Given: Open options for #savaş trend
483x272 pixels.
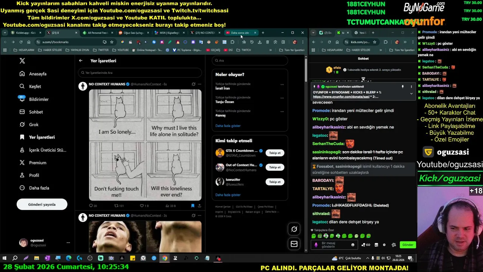Looking at the screenshot, I should coord(282,111).
